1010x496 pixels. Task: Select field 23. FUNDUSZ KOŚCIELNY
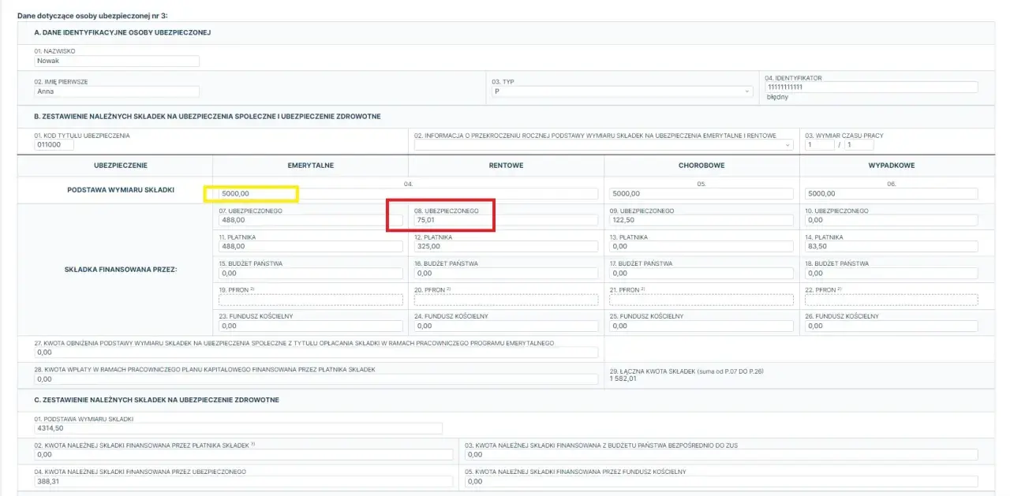[x=310, y=326]
